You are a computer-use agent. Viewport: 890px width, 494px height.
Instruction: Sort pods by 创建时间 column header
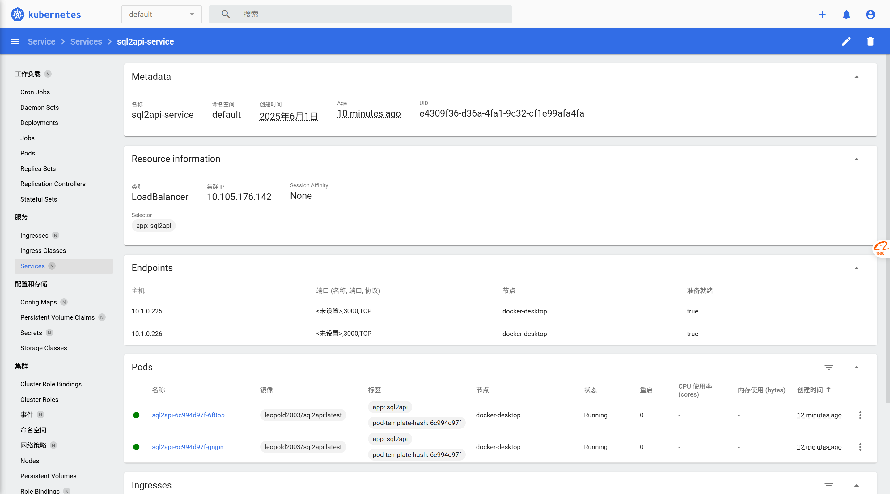click(810, 390)
